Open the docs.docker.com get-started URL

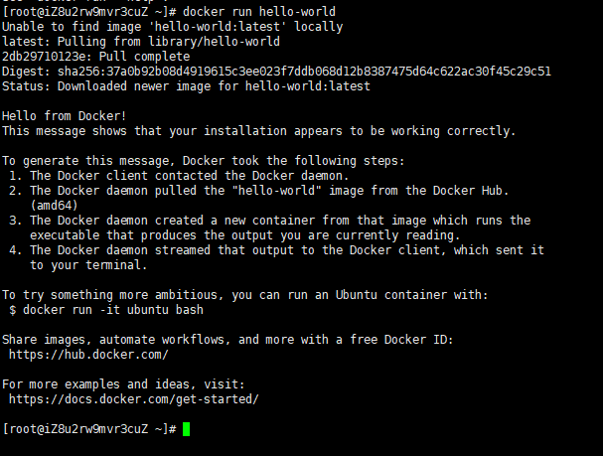(133, 398)
